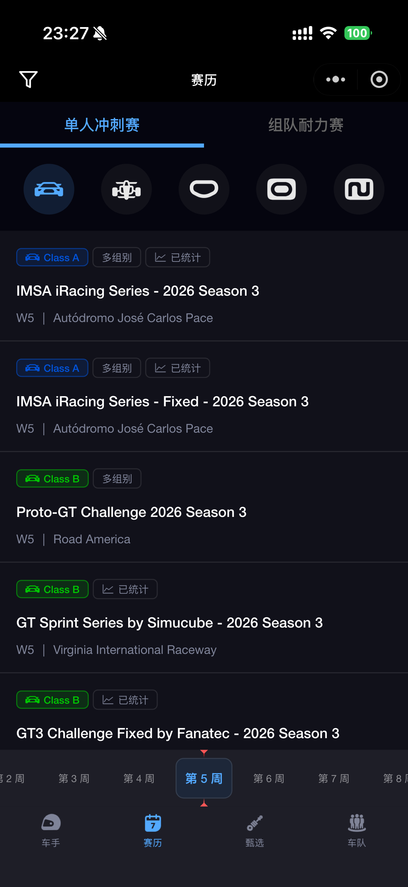This screenshot has width=408, height=887.
Task: Go to 甄选 in bottom navigation
Action: point(255,830)
